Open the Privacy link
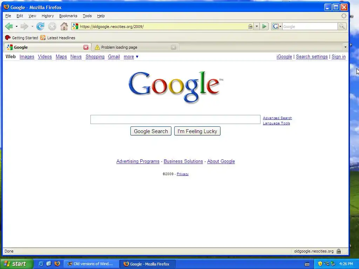Screen dimensions: 359x269 (x=183, y=174)
